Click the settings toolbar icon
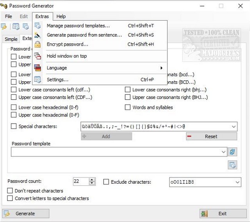The height and width of the screenshot is (222, 250). (x=16, y=27)
